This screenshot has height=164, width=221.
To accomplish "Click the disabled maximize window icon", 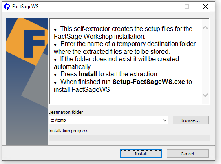I will pyautogui.click(x=187, y=7).
